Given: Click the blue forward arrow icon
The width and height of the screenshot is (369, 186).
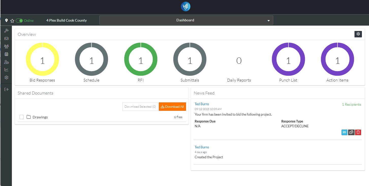Looking at the screenshot, I should [x=344, y=132].
